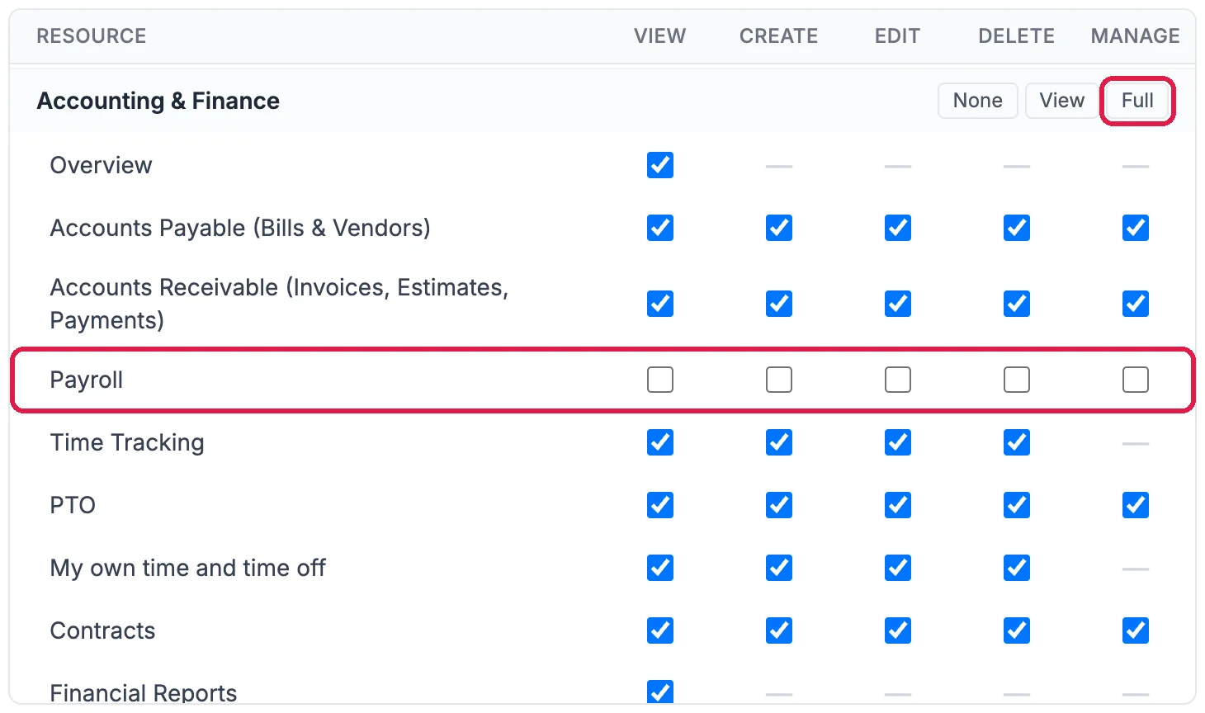1205x713 pixels.
Task: Select the Accounting & Finance section heading
Action: coord(158,101)
